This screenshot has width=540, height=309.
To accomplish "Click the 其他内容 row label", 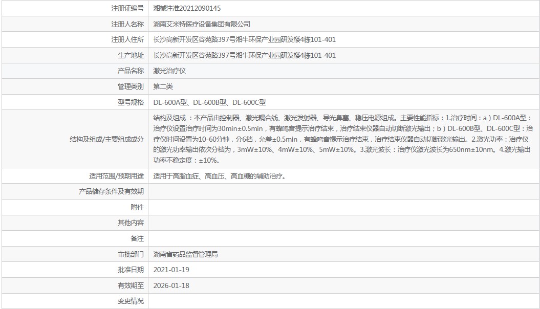I will [131, 223].
